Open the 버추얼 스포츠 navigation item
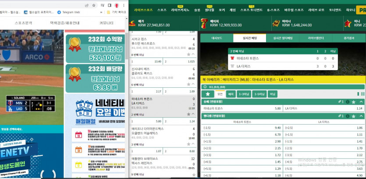 (x=294, y=10)
